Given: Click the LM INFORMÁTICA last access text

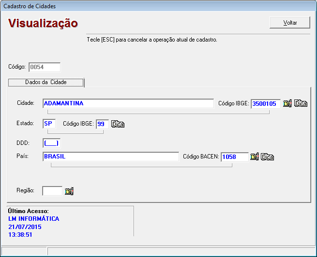Looking at the screenshot, I should point(34,219).
